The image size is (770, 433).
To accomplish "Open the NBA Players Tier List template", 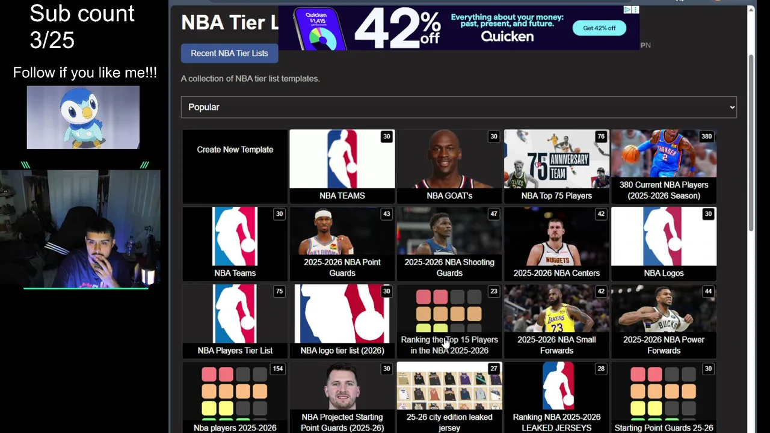I will point(235,322).
